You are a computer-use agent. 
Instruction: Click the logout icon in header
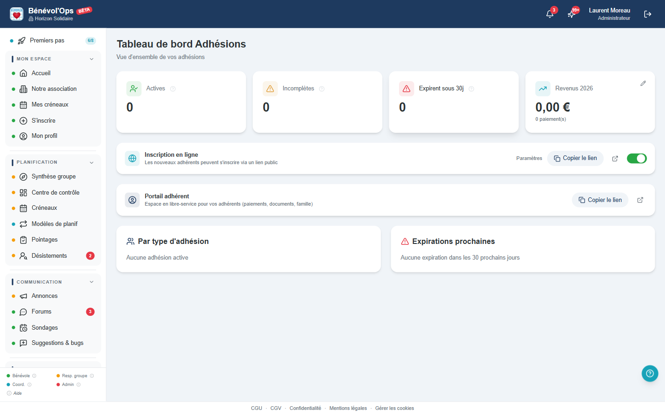click(x=648, y=14)
